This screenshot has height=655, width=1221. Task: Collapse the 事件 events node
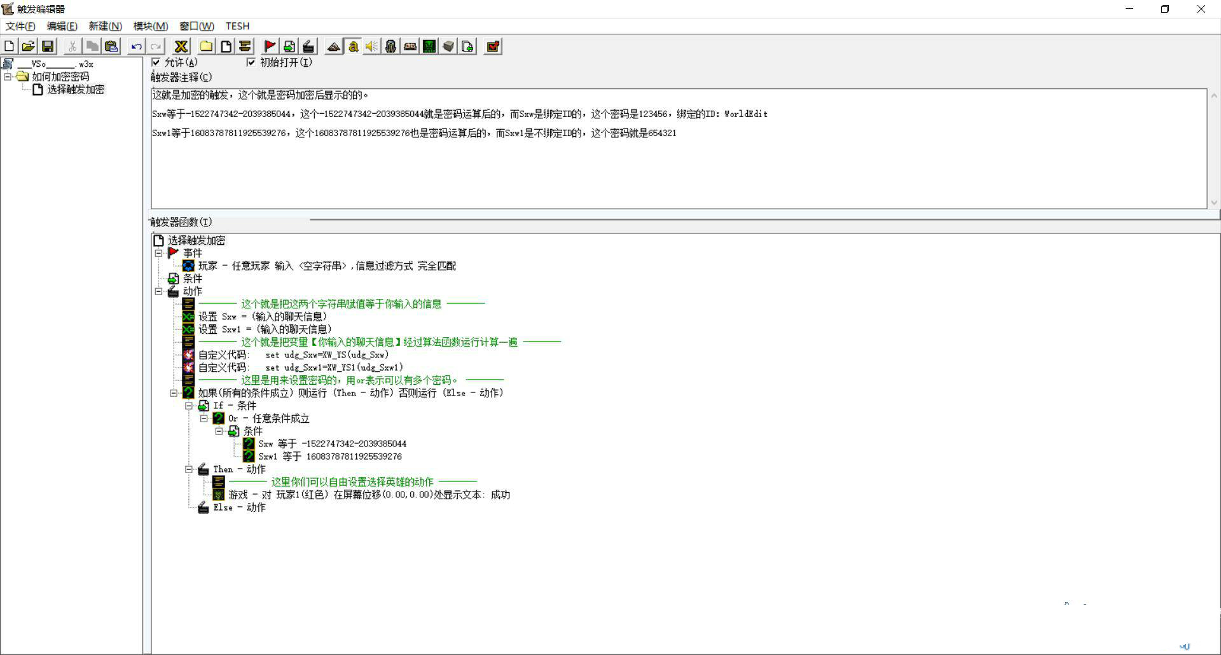pyautogui.click(x=158, y=253)
